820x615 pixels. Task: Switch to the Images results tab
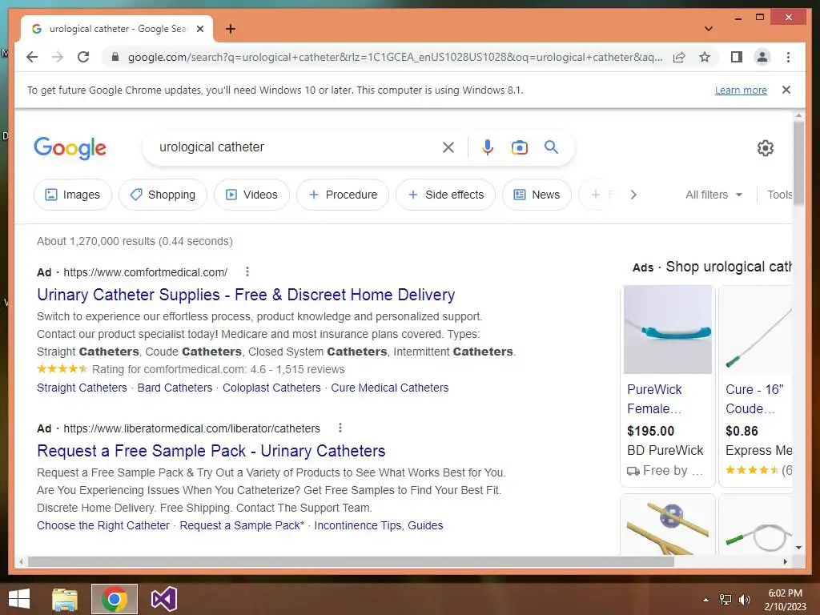point(73,195)
